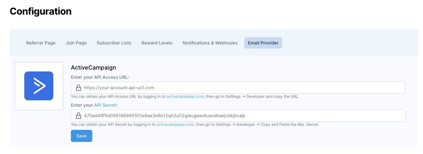Click the lock icon in API Secret field
The image size is (423, 154).
[79, 116]
